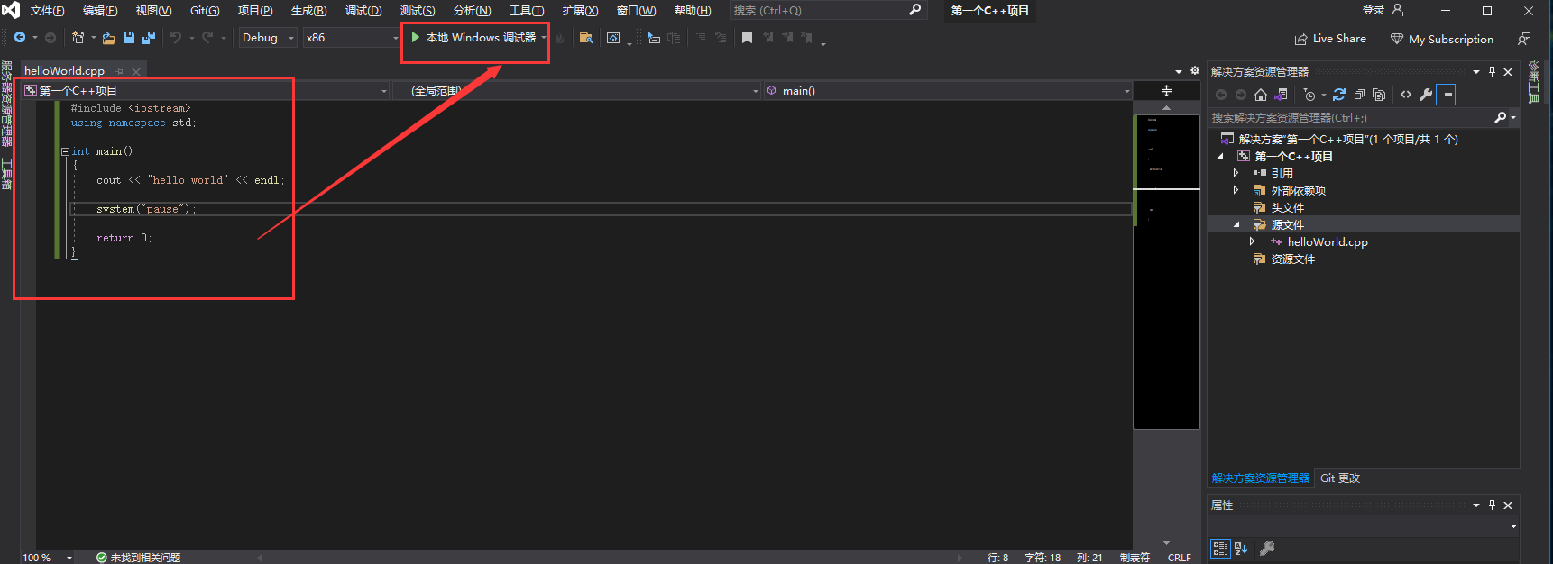Toggle preview selected items icon in Solution Explorer
Viewport: 1553px width, 564px height.
[x=1446, y=95]
